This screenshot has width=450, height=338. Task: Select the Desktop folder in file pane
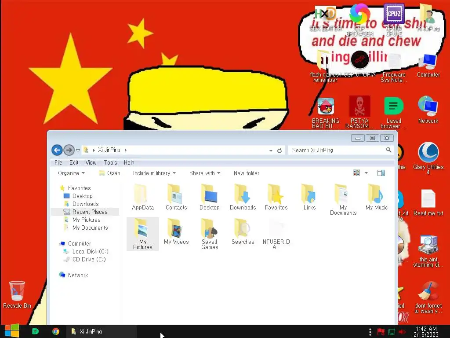click(x=210, y=198)
